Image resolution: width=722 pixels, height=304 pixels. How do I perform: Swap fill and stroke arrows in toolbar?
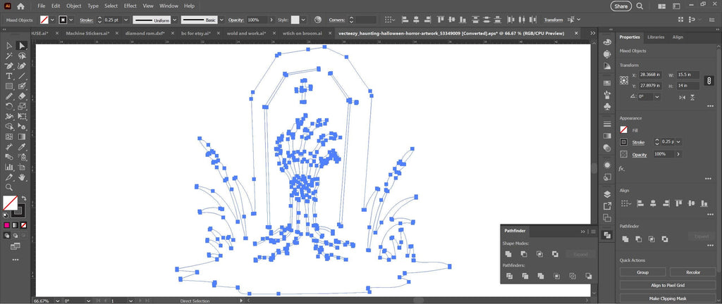click(24, 198)
